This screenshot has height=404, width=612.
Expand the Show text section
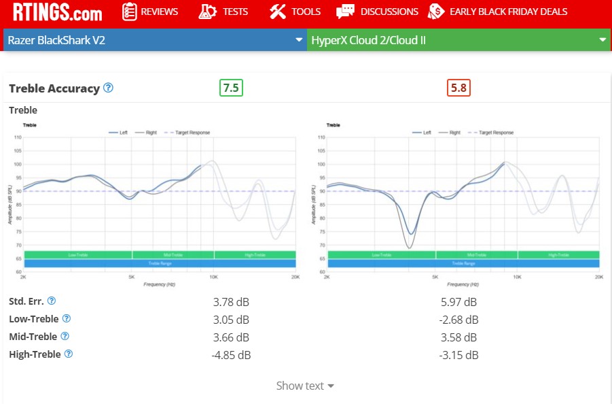coord(305,386)
